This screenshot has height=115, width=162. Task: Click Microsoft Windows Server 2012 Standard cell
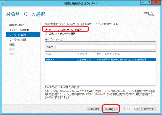click(121, 59)
